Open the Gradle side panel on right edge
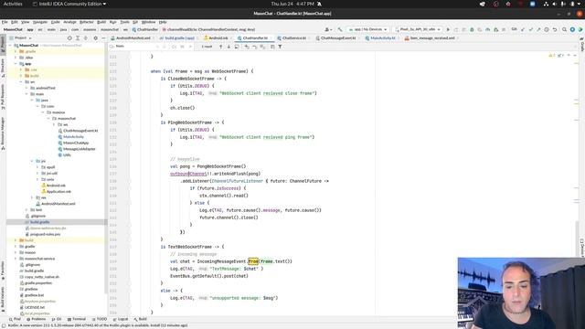Screen dimensions: 585x329 click(x=582, y=45)
